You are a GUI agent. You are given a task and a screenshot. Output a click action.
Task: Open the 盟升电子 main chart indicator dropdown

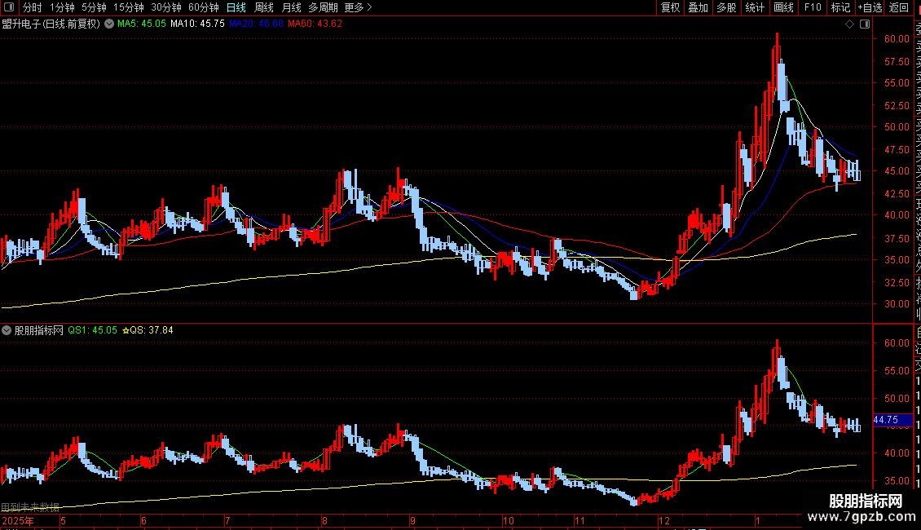[109, 24]
